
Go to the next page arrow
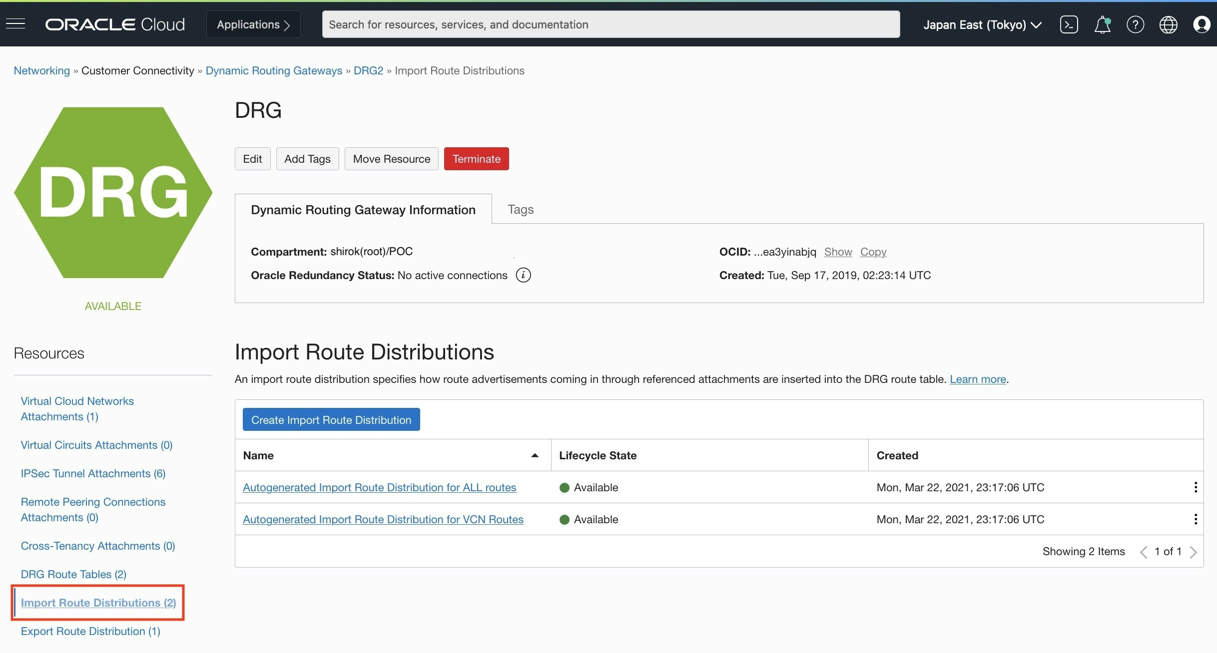(1194, 552)
